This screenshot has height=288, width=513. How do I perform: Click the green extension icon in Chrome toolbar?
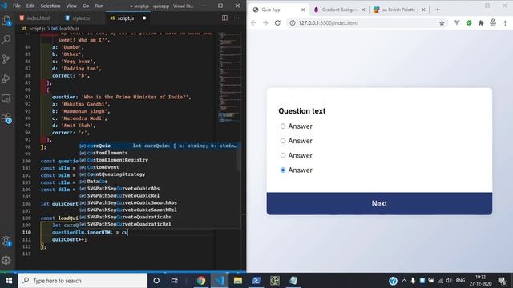pyautogui.click(x=469, y=23)
